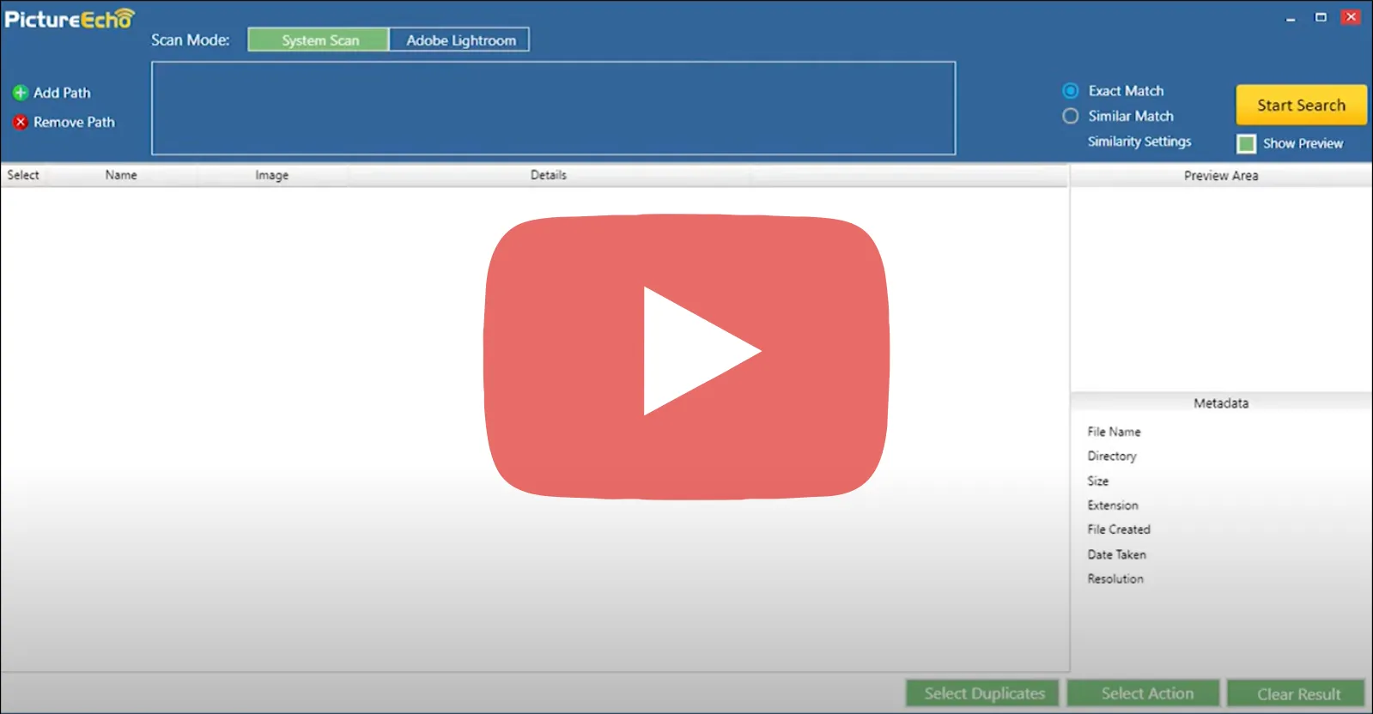Viewport: 1373px width, 714px height.
Task: Click inside the scan paths list box
Action: [553, 108]
